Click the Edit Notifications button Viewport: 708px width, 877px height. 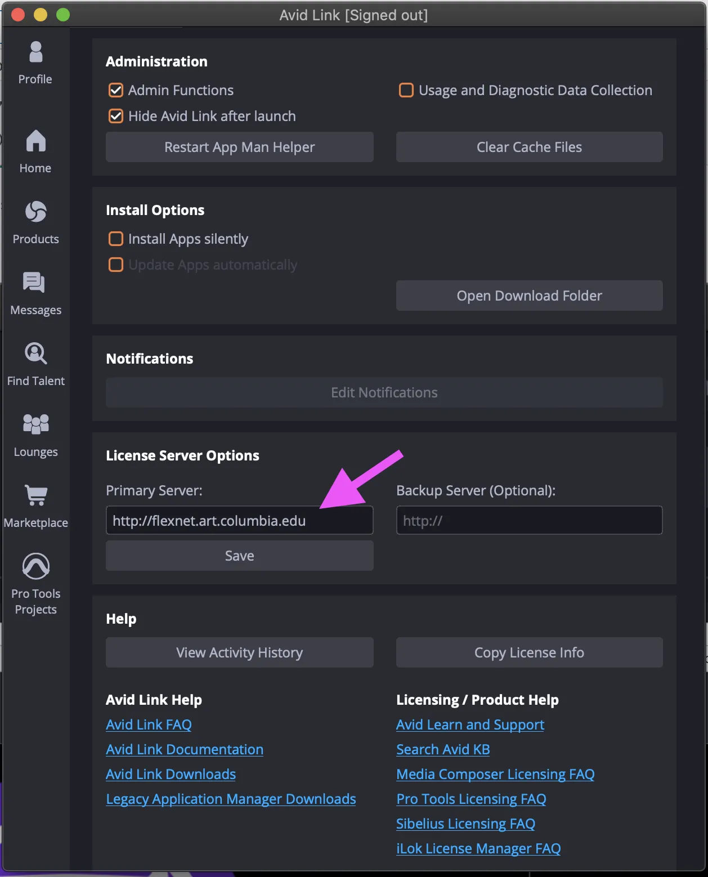[x=384, y=392]
